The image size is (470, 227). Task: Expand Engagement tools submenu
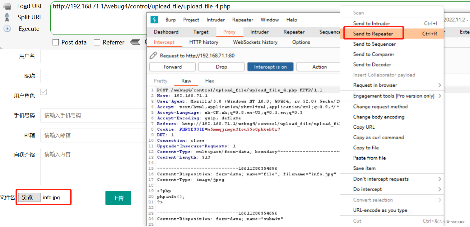[440, 96]
